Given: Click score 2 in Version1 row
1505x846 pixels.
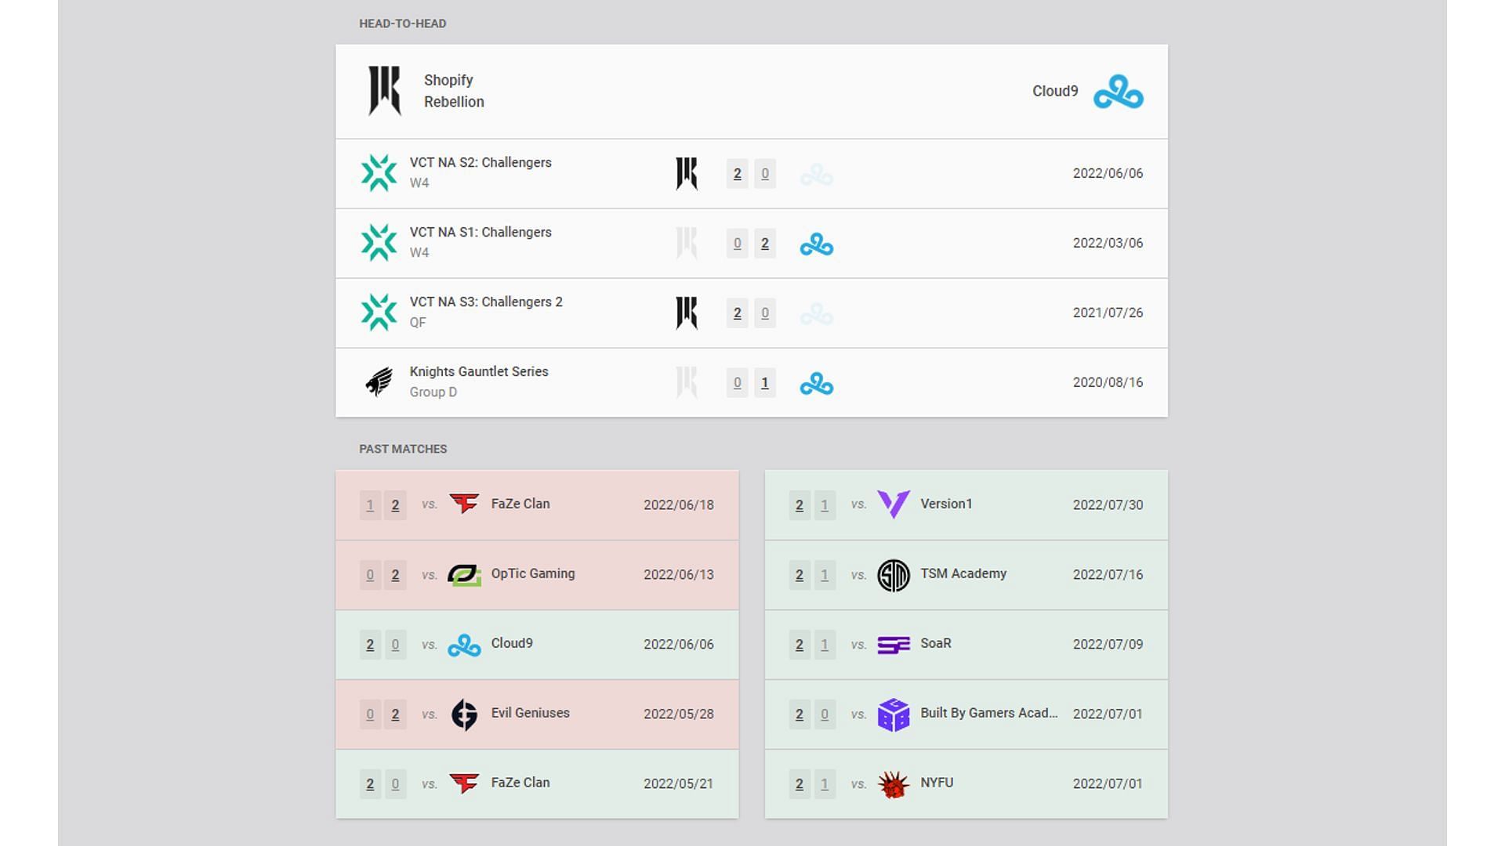Looking at the screenshot, I should [800, 505].
